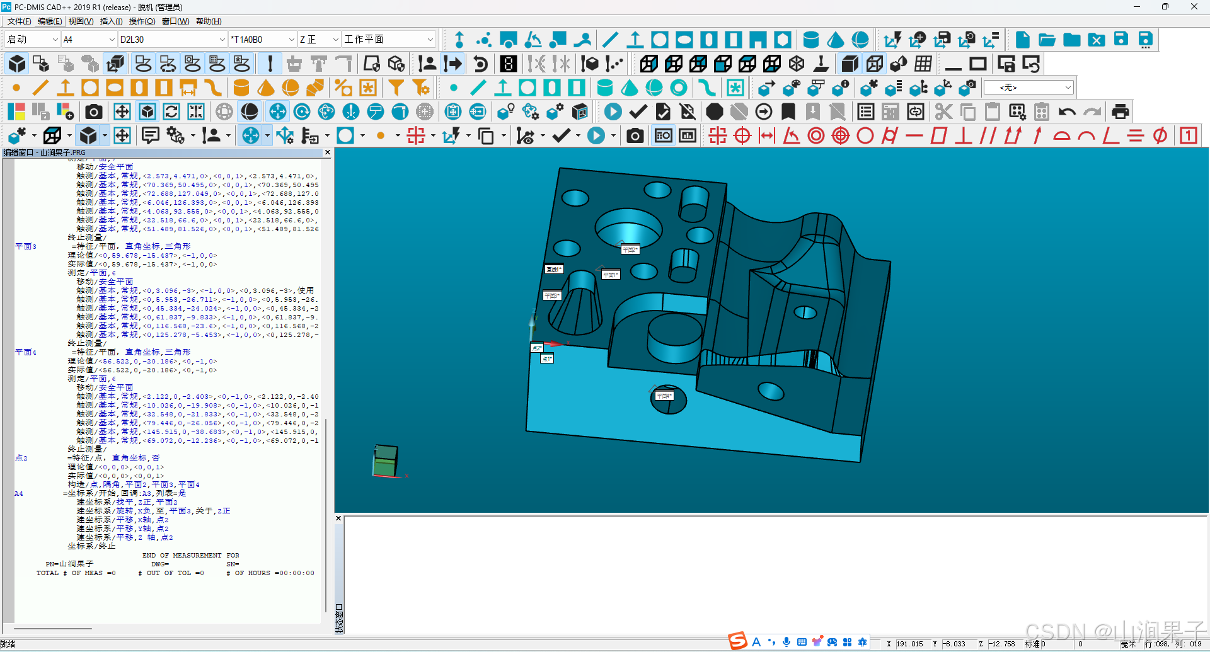Click the orange auto feature Sphere icon
This screenshot has width=1210, height=652.
[291, 88]
